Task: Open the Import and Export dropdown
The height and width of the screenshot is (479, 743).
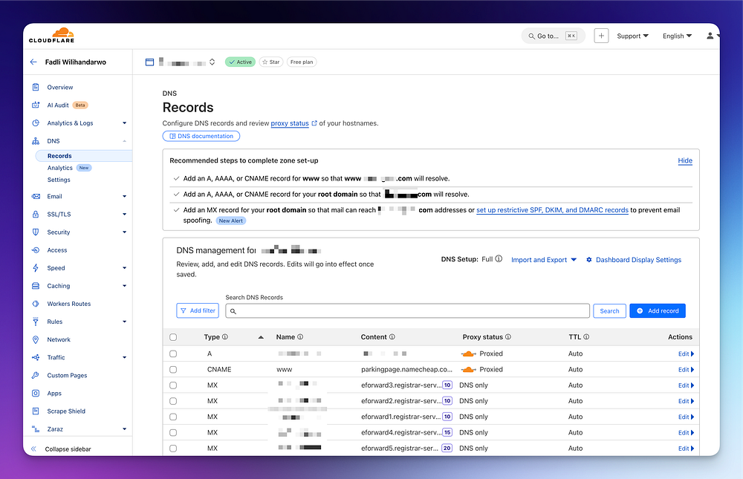Action: point(544,260)
